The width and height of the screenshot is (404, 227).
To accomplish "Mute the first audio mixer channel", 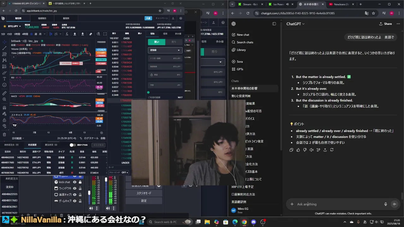I will (x=91, y=208).
